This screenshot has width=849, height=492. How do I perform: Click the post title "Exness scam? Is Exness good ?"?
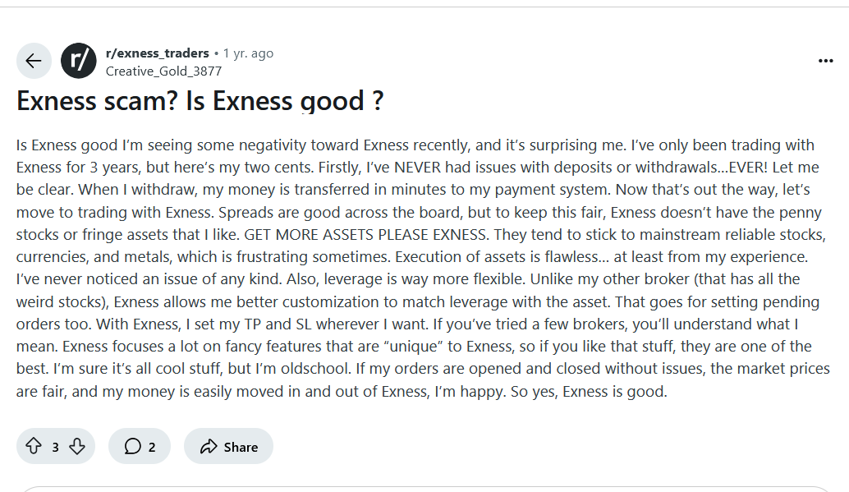[x=200, y=101]
